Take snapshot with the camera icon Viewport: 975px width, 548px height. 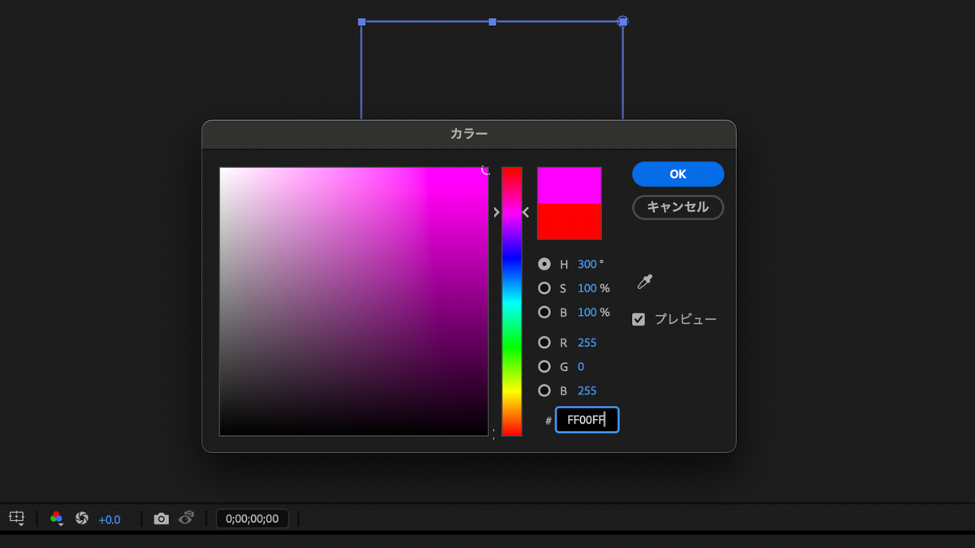pyautogui.click(x=162, y=518)
